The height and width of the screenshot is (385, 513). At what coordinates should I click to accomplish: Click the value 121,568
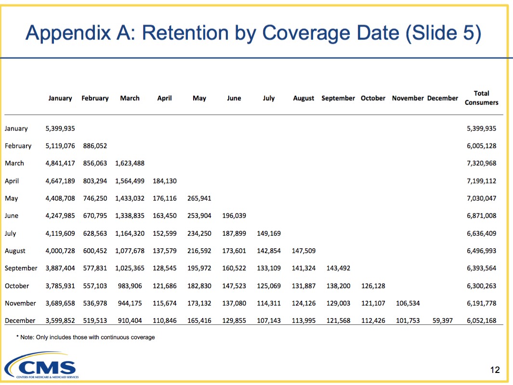coord(338,321)
